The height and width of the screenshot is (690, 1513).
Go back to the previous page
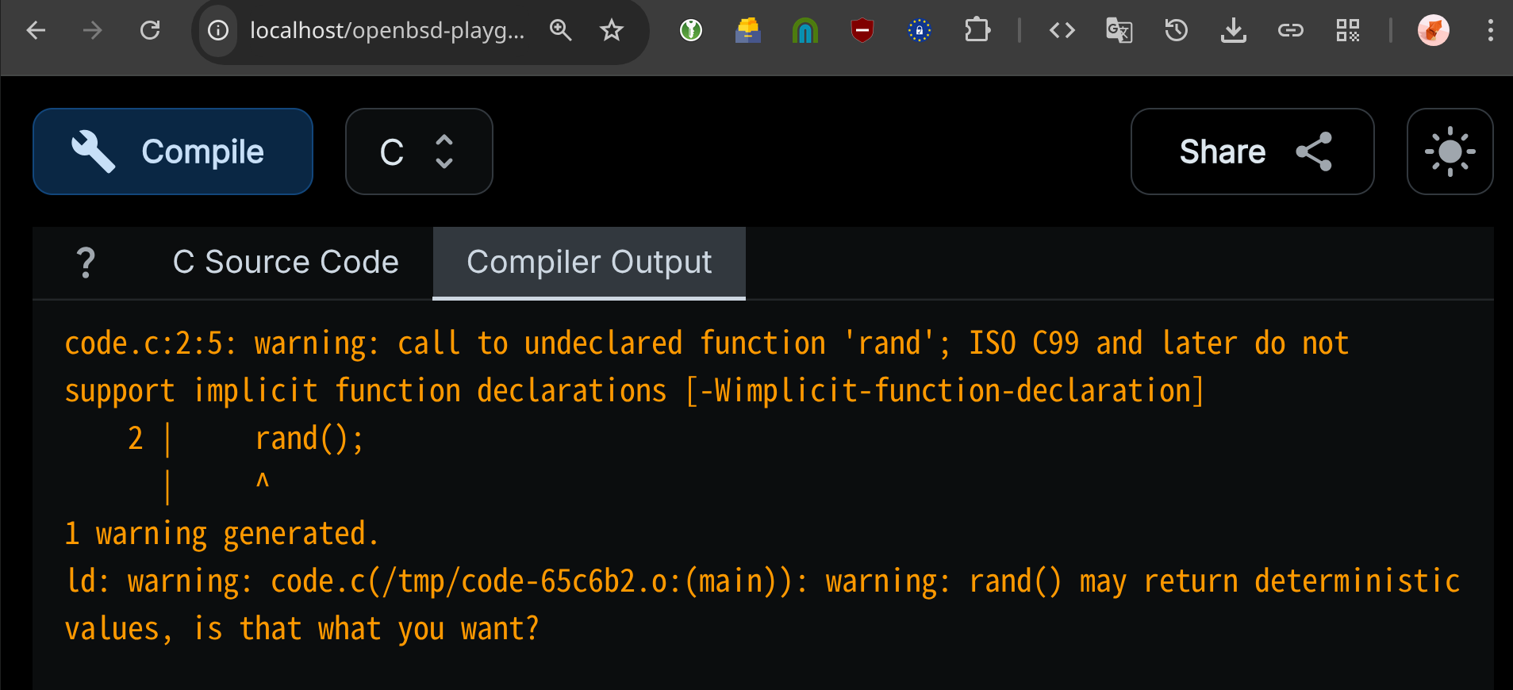[x=36, y=31]
